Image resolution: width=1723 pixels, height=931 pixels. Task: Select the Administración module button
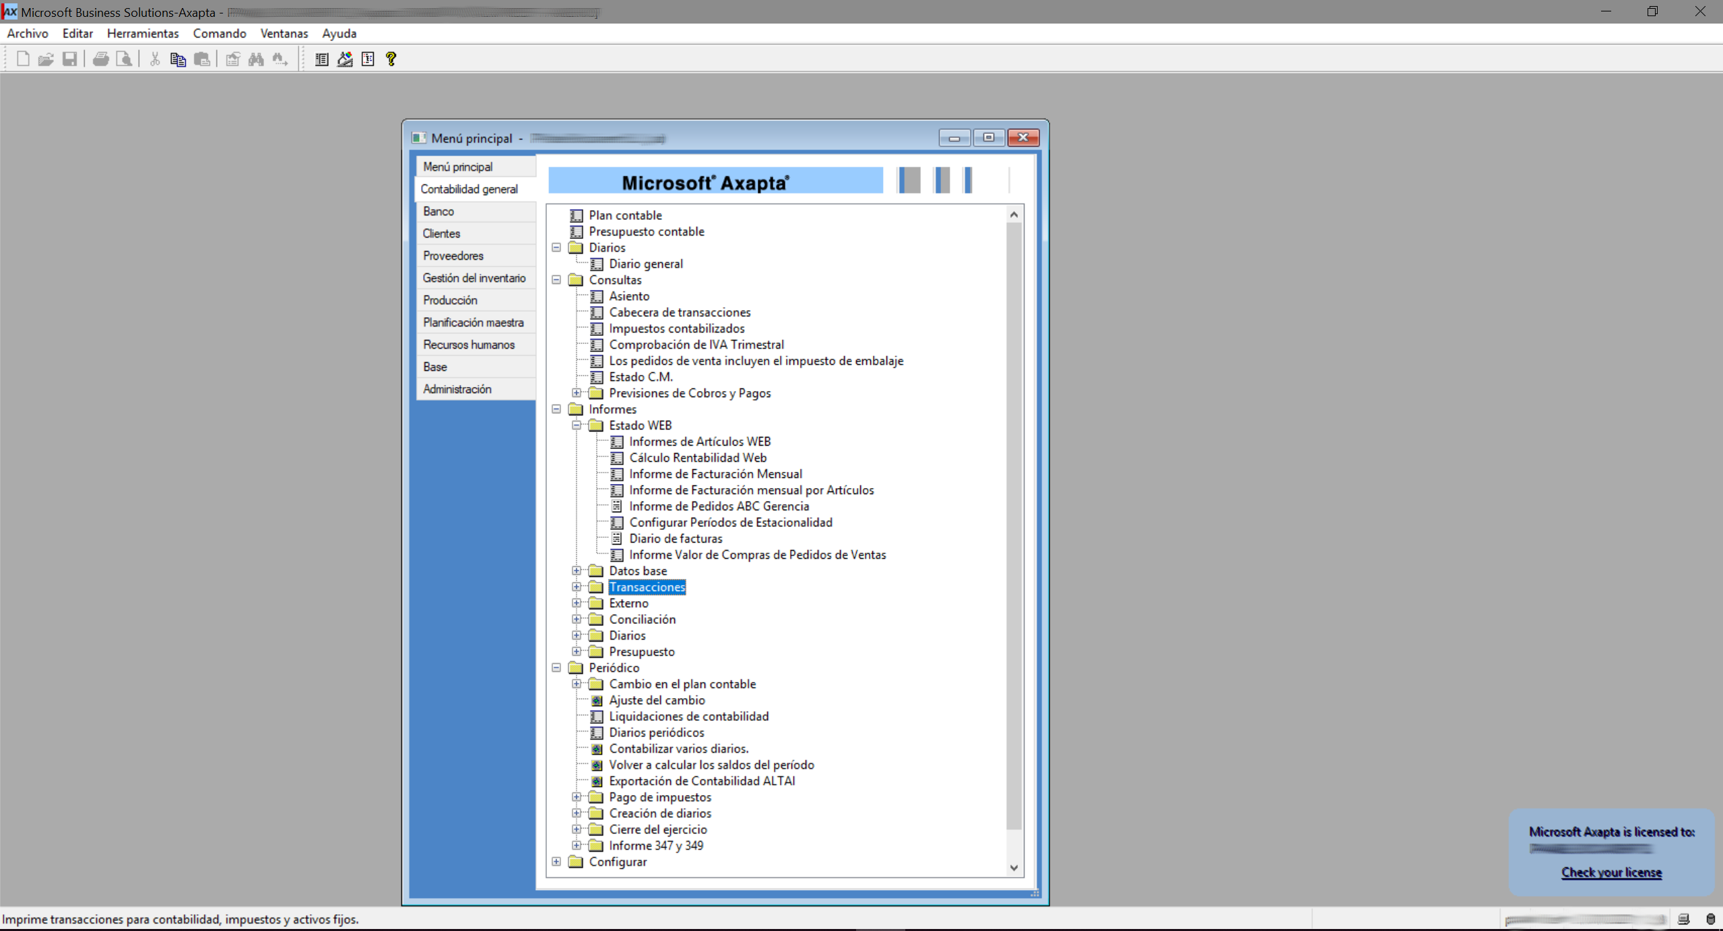[x=457, y=389]
